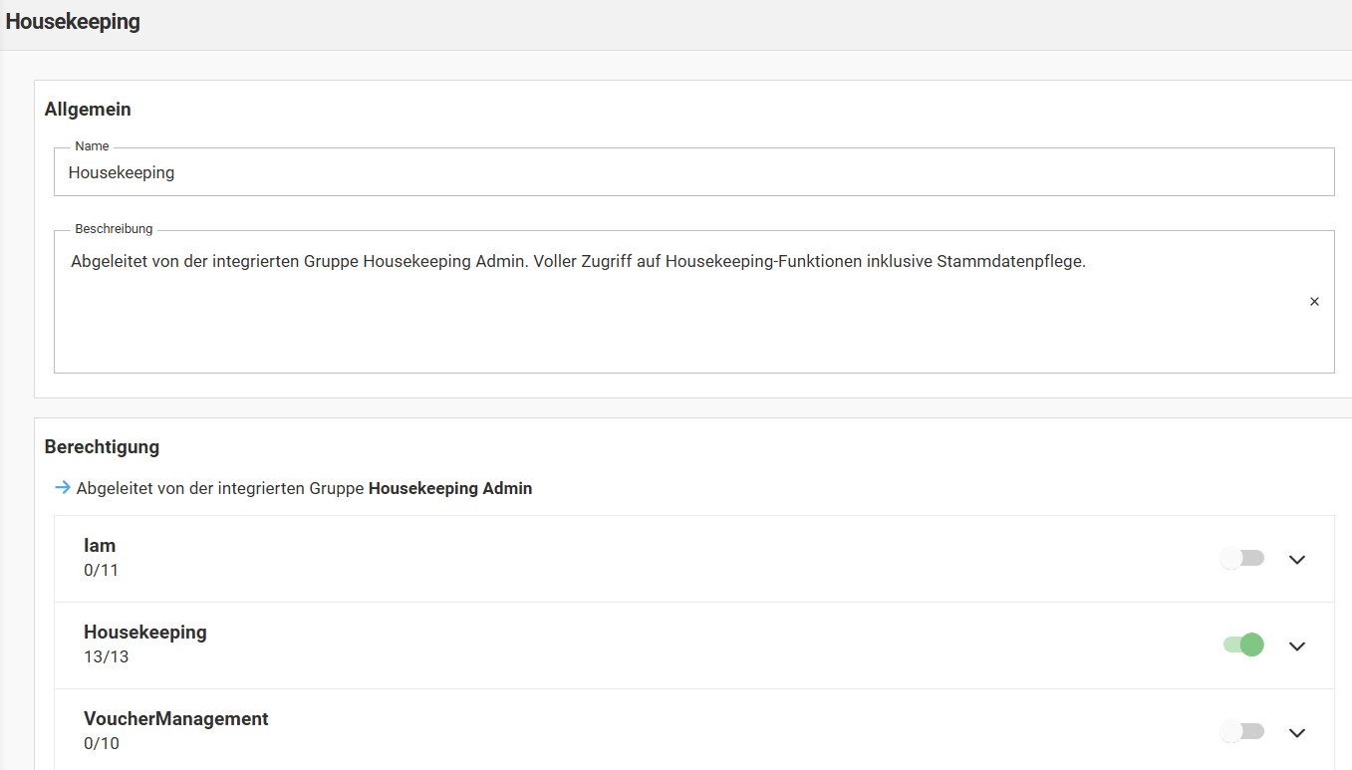Image resolution: width=1352 pixels, height=770 pixels.
Task: Click the 0/10 count under VoucherManagement
Action: click(x=101, y=744)
